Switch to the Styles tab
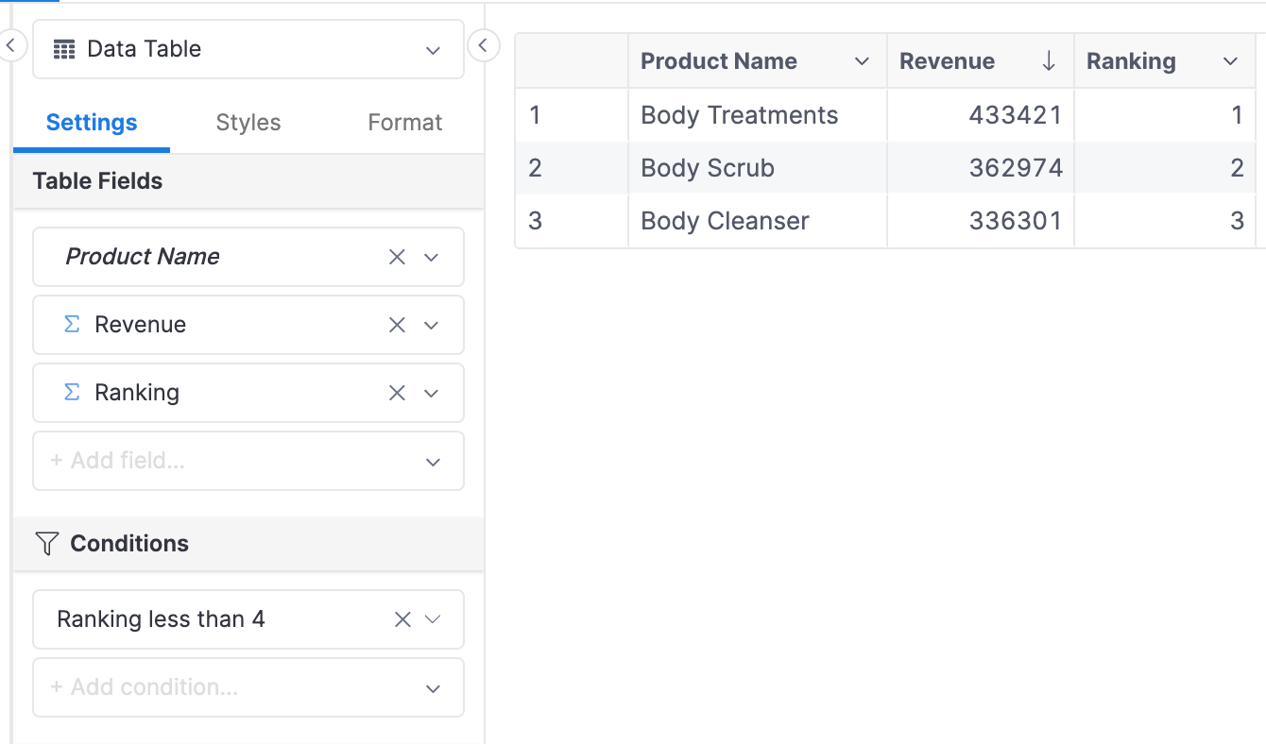Image resolution: width=1266 pixels, height=744 pixels. click(248, 123)
